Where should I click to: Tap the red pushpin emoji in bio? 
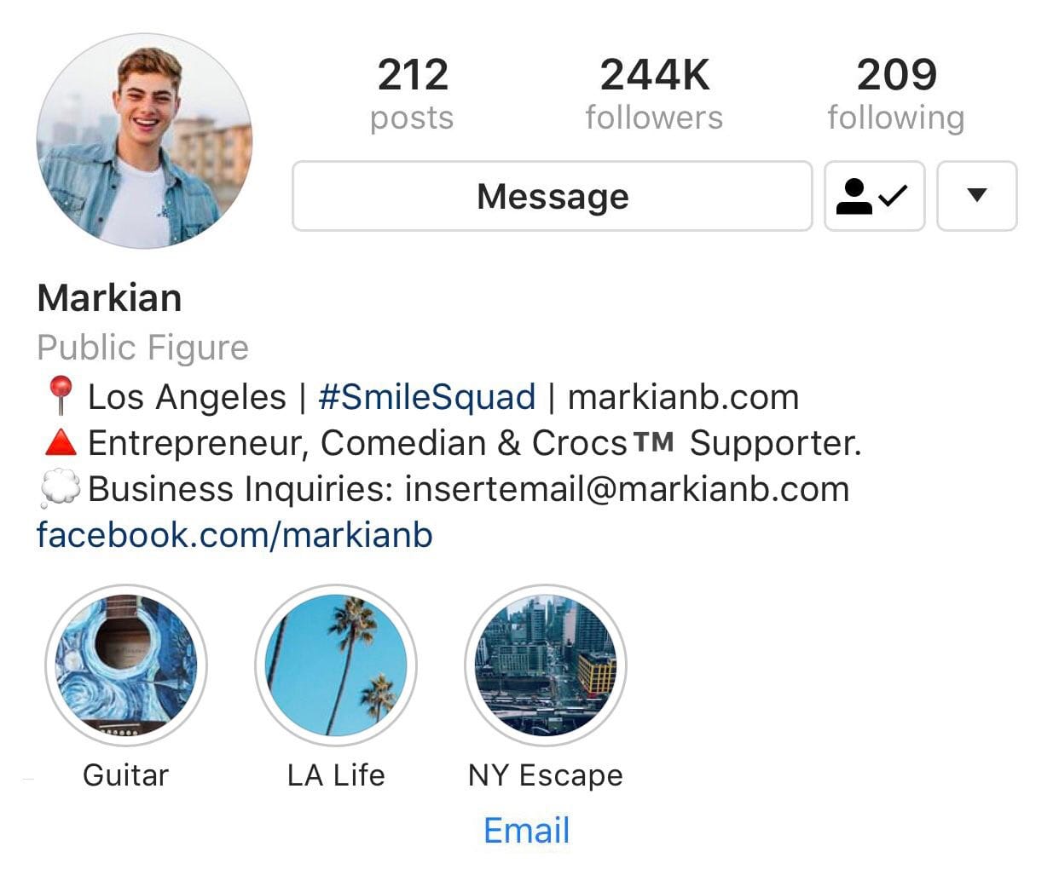point(60,396)
